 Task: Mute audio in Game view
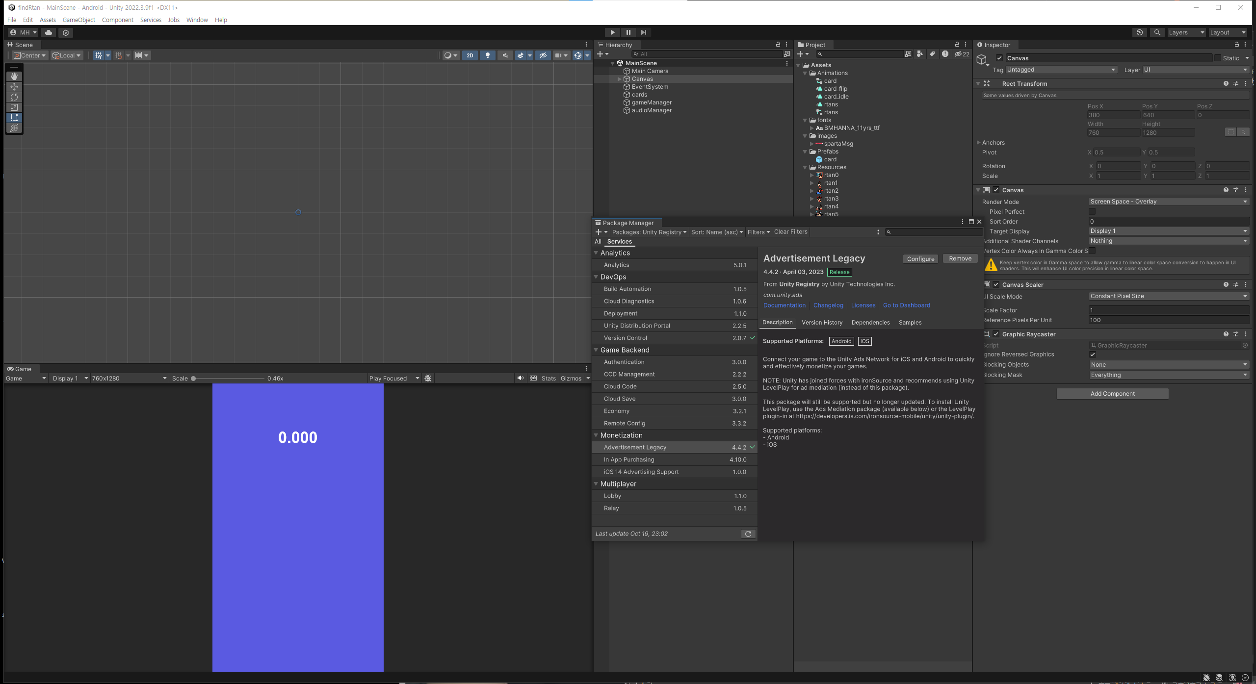click(521, 378)
